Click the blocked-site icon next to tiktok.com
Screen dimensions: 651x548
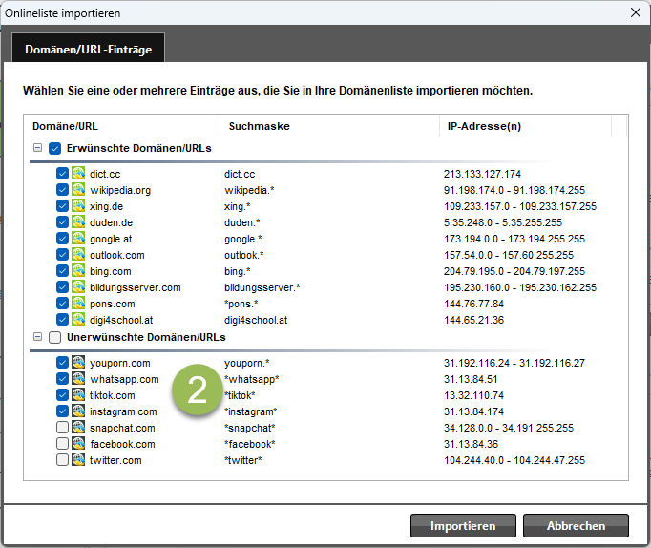(x=78, y=395)
